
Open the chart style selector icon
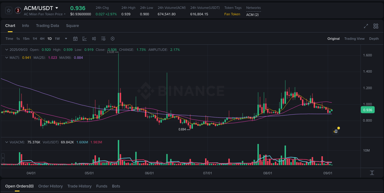84,39
